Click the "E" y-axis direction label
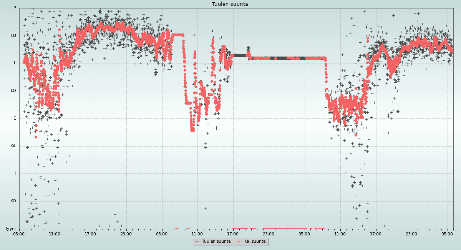The height and width of the screenshot is (250, 461). (x=15, y=118)
